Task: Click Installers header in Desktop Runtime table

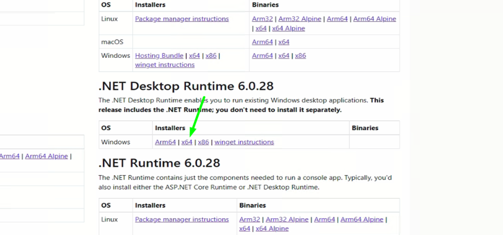Action: click(x=170, y=128)
